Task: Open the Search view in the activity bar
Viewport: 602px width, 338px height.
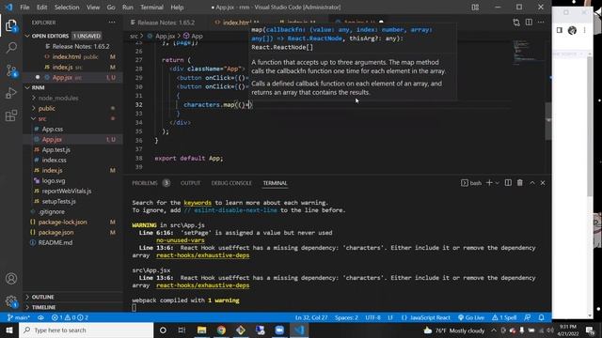Action: click(11, 48)
